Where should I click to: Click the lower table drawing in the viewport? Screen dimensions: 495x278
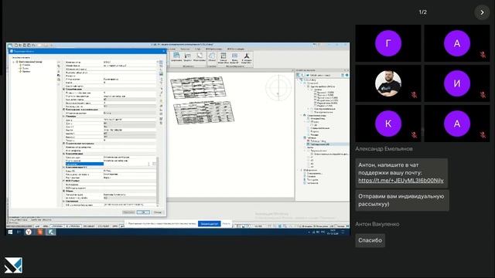coord(204,112)
